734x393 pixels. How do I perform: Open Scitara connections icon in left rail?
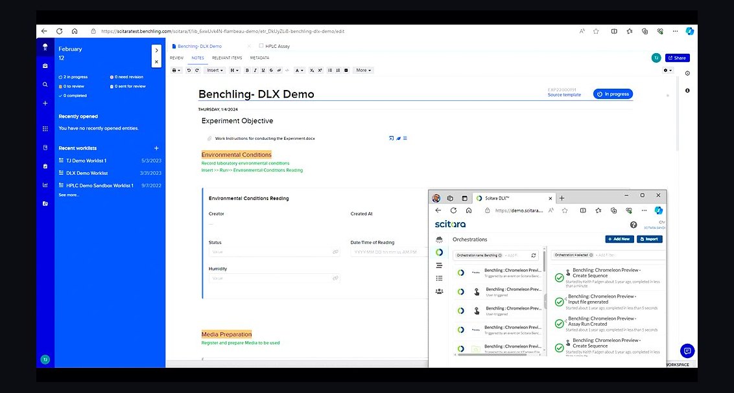pos(439,240)
